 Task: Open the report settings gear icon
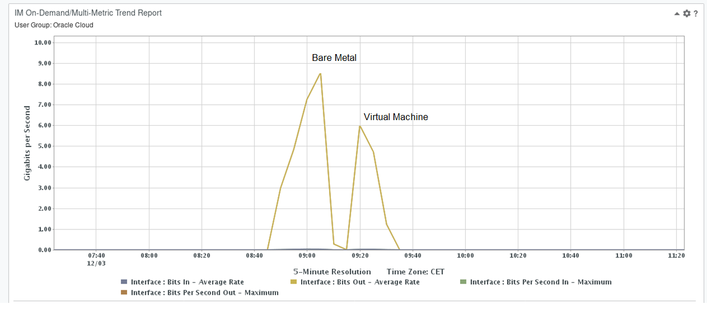(686, 13)
